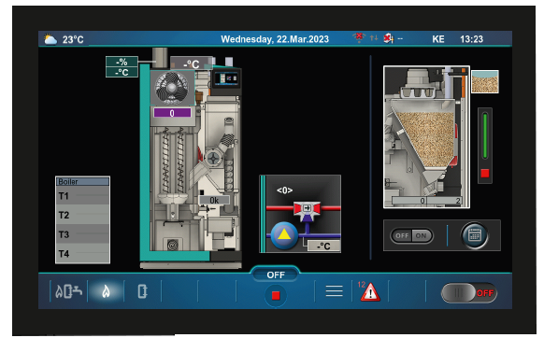The height and width of the screenshot is (338, 544).
Task: Open the heating and hot water overview icon
Action: click(x=68, y=291)
